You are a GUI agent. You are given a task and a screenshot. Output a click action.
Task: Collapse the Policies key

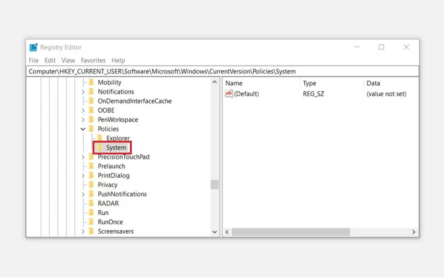pos(83,129)
